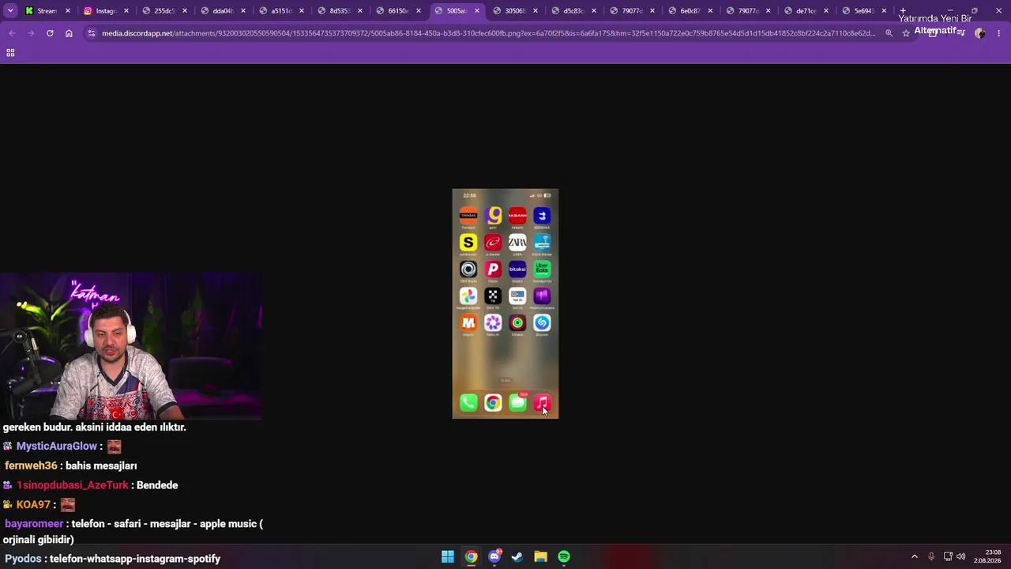The height and width of the screenshot is (569, 1011).
Task: Open the red e-Devlet app icon
Action: (x=493, y=242)
